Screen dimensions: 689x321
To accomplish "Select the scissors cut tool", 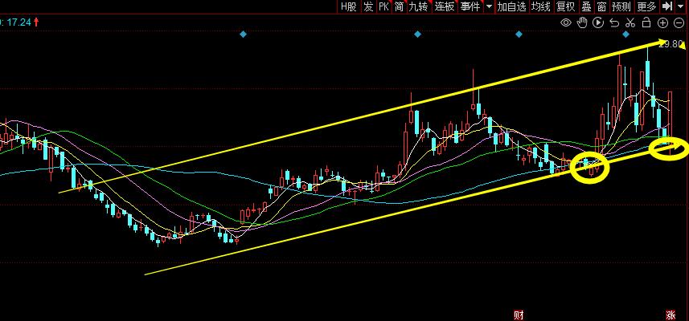I will point(630,22).
